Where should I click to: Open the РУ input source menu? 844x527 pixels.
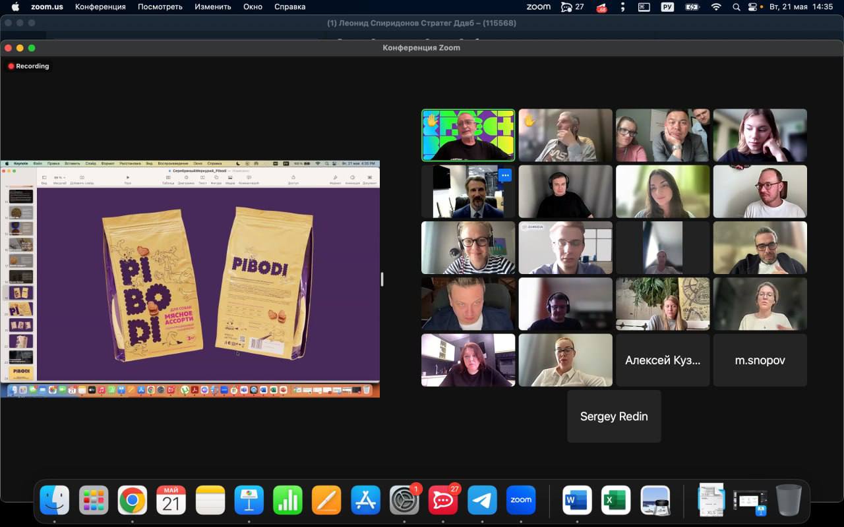coord(667,7)
